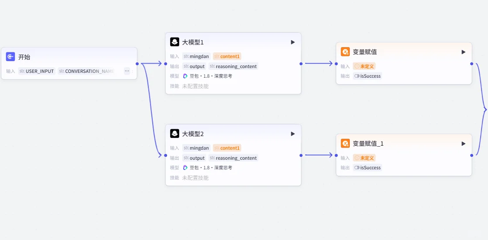The image size is (488, 240).
Task: Click the 未定义 input warning in 变量赋值
Action: pos(364,66)
